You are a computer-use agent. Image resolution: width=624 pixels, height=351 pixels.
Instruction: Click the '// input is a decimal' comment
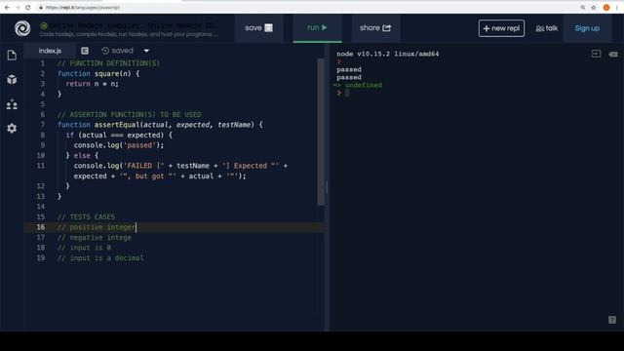[100, 257]
